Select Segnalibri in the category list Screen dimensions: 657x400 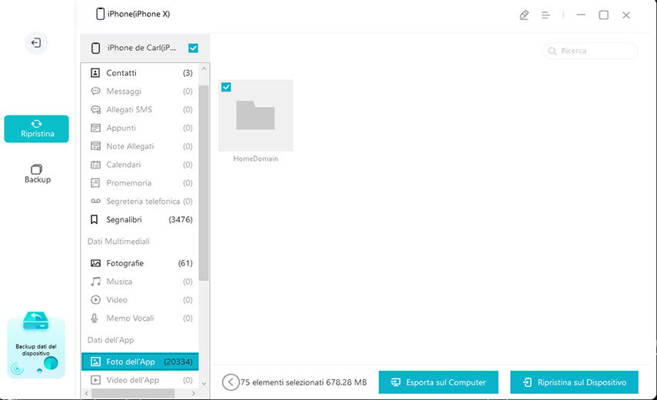tap(124, 219)
